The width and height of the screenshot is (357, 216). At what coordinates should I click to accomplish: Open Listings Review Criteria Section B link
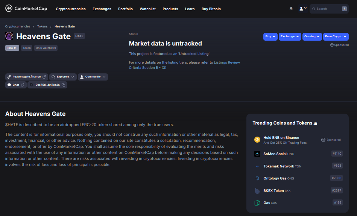click(184, 65)
